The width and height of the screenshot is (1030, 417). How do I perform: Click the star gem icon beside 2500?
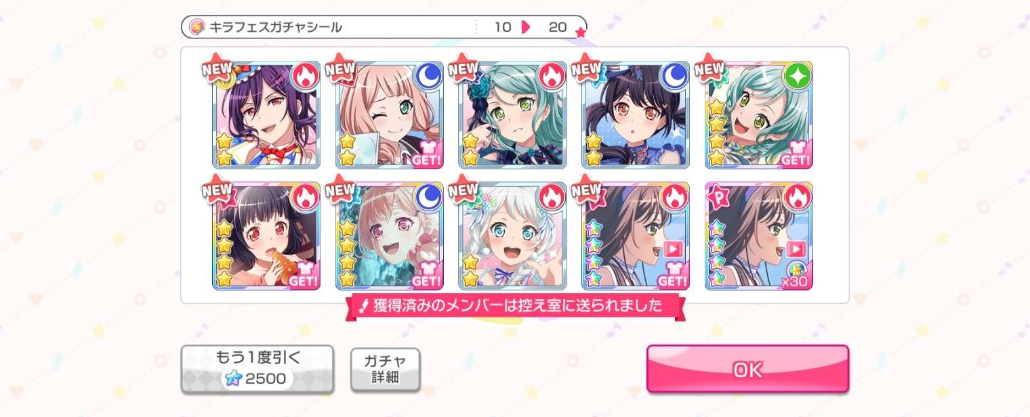(234, 378)
